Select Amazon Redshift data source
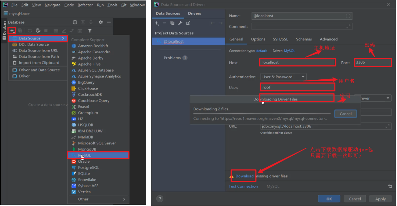 pyautogui.click(x=98, y=46)
